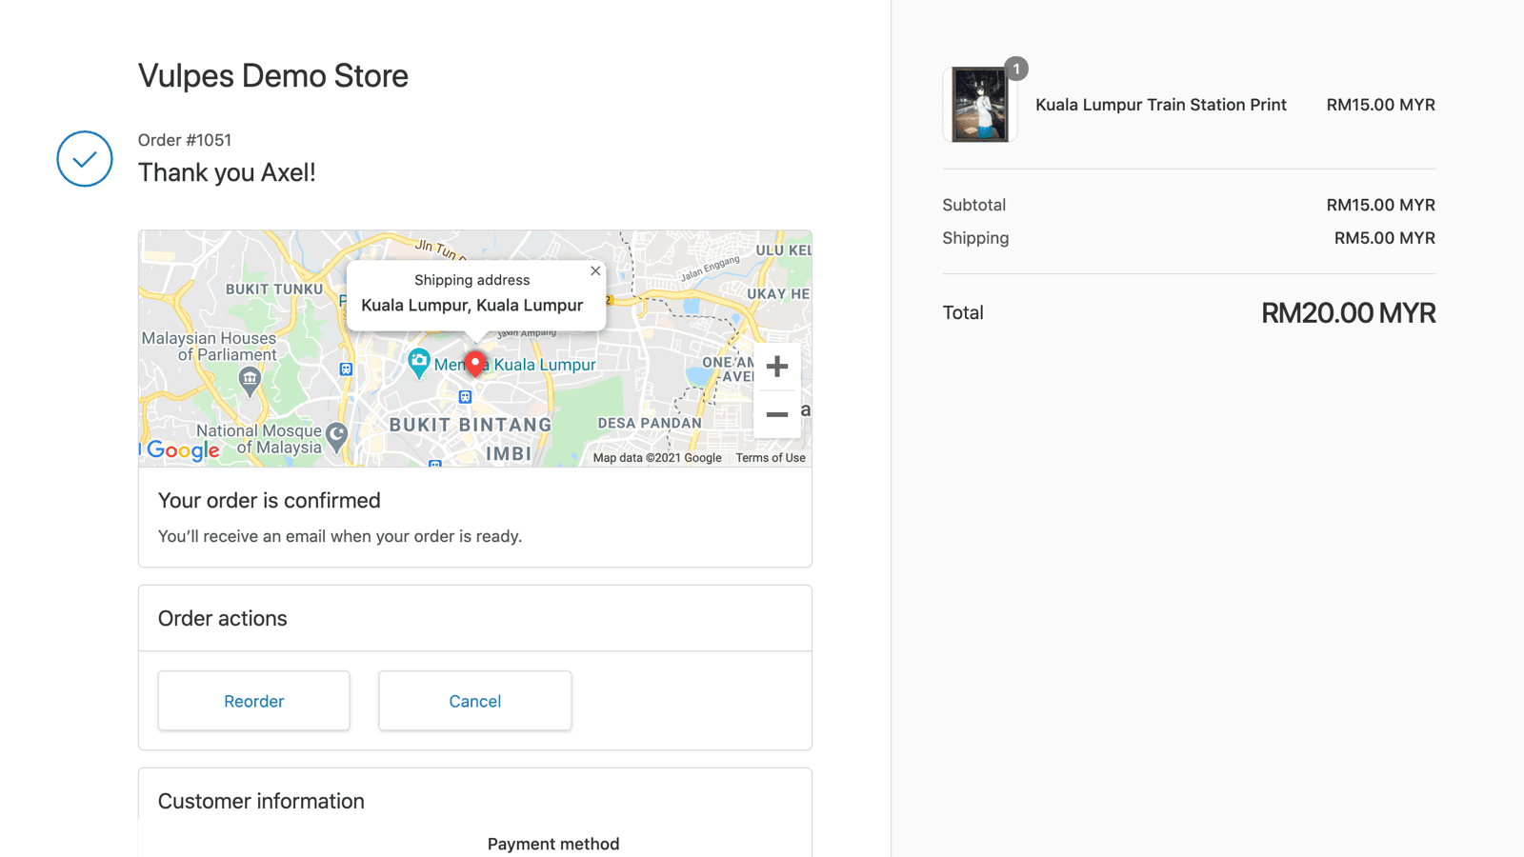Select the shipping address info window
Image resolution: width=1524 pixels, height=857 pixels.
pos(473,293)
